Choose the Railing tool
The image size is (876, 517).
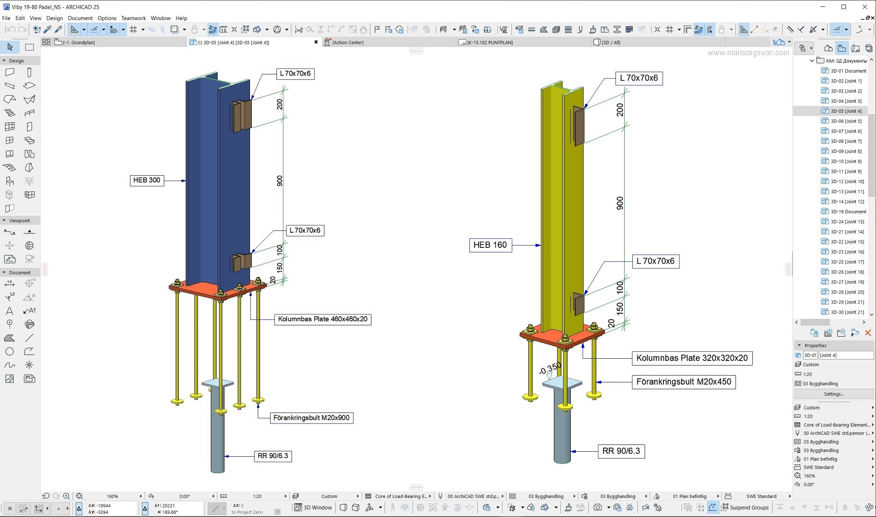[x=29, y=113]
